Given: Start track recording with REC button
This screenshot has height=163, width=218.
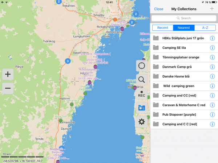Looking at the screenshot, I should click(142, 93).
